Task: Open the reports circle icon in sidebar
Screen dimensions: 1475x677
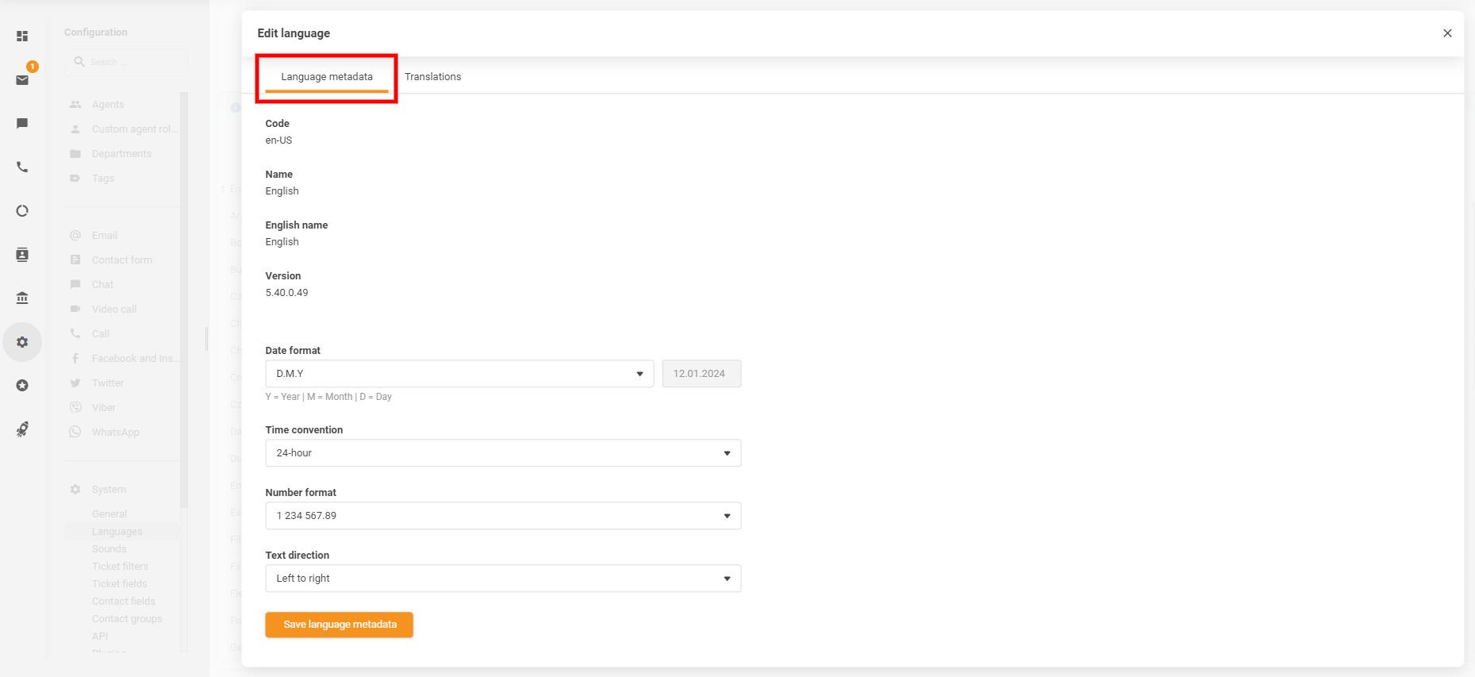Action: click(22, 210)
